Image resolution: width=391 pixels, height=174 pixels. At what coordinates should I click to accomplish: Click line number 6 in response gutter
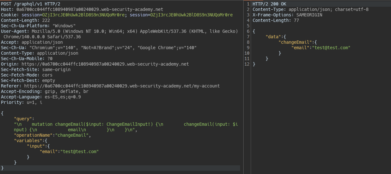[247, 31]
